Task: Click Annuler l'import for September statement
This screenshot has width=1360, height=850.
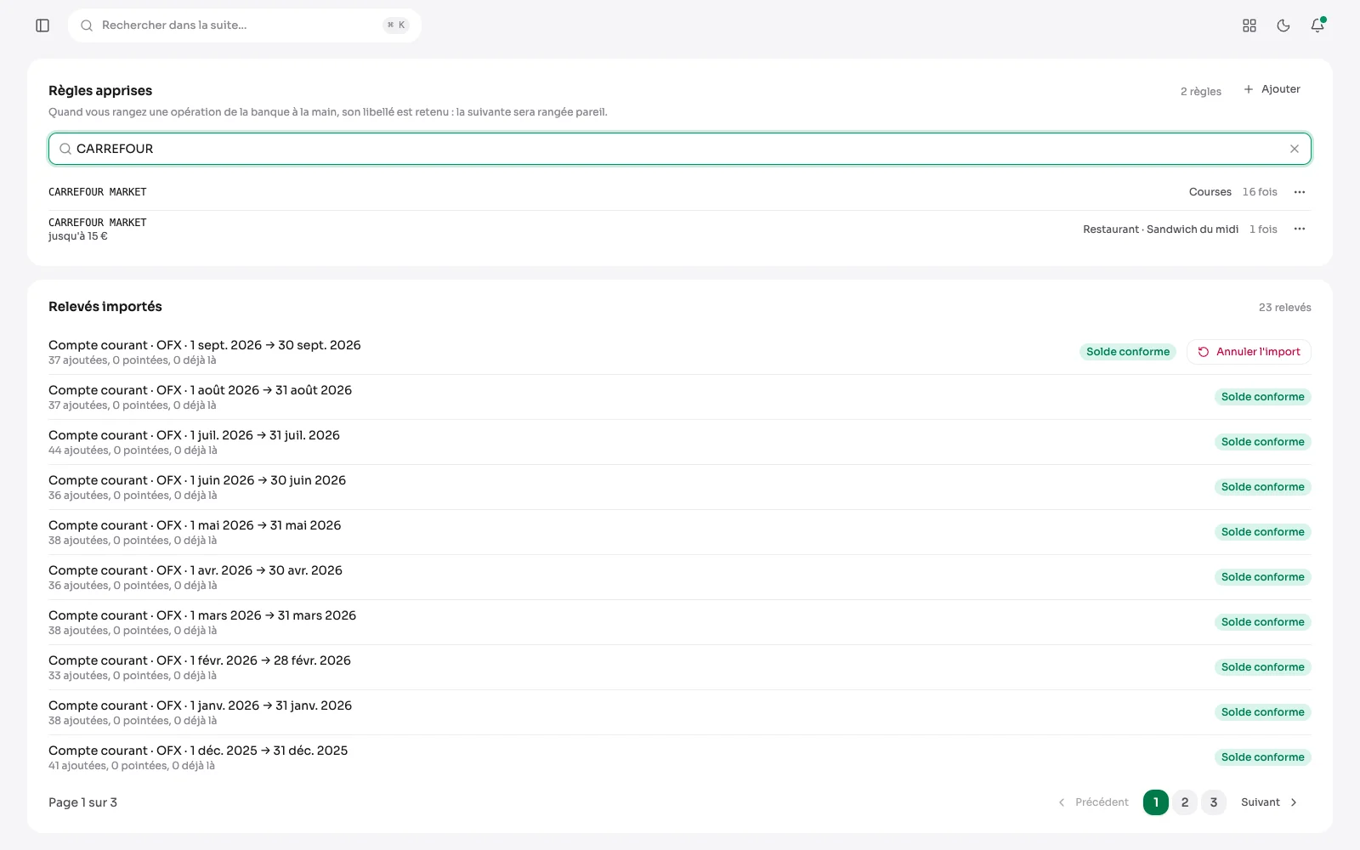Action: [1249, 352]
